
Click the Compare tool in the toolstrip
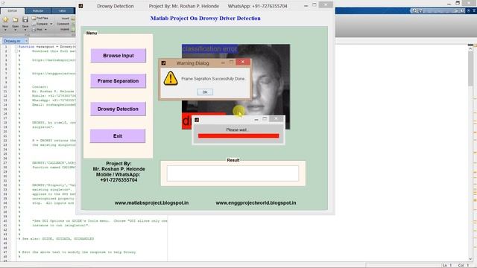click(40, 24)
